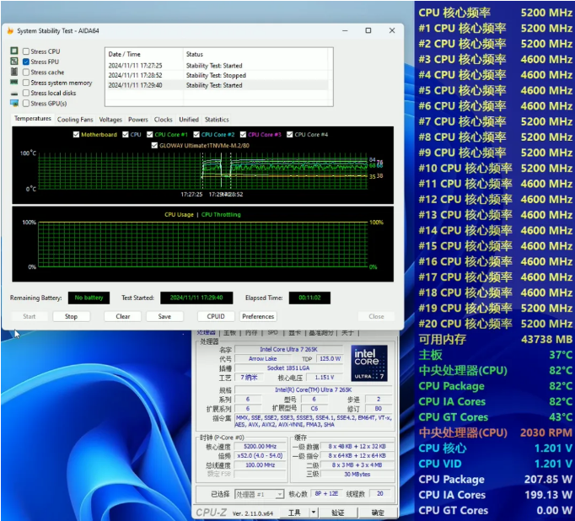Uncheck the Stress FPU option
575x521 pixels.
click(x=26, y=62)
